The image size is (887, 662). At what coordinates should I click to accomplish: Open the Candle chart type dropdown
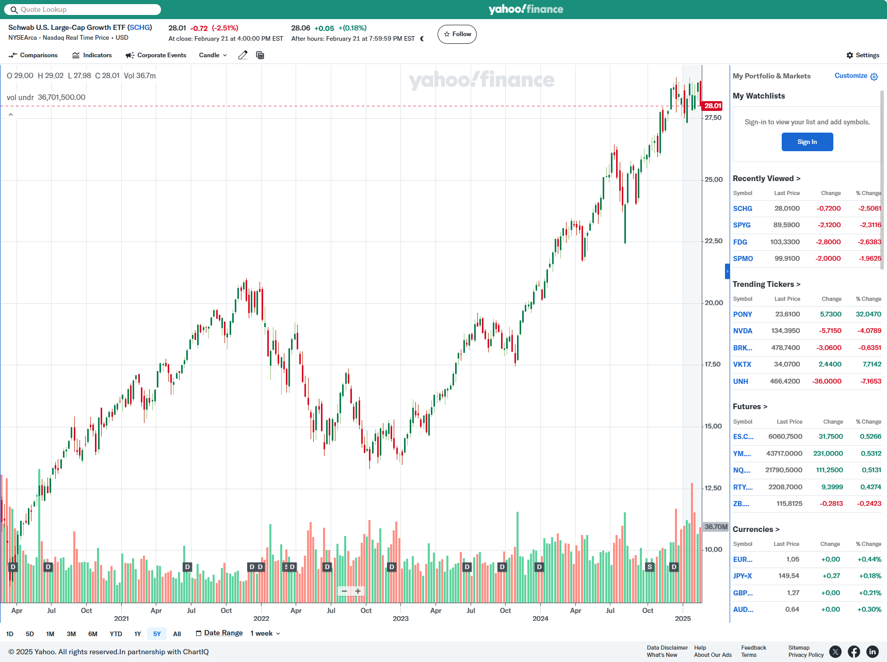pos(213,55)
